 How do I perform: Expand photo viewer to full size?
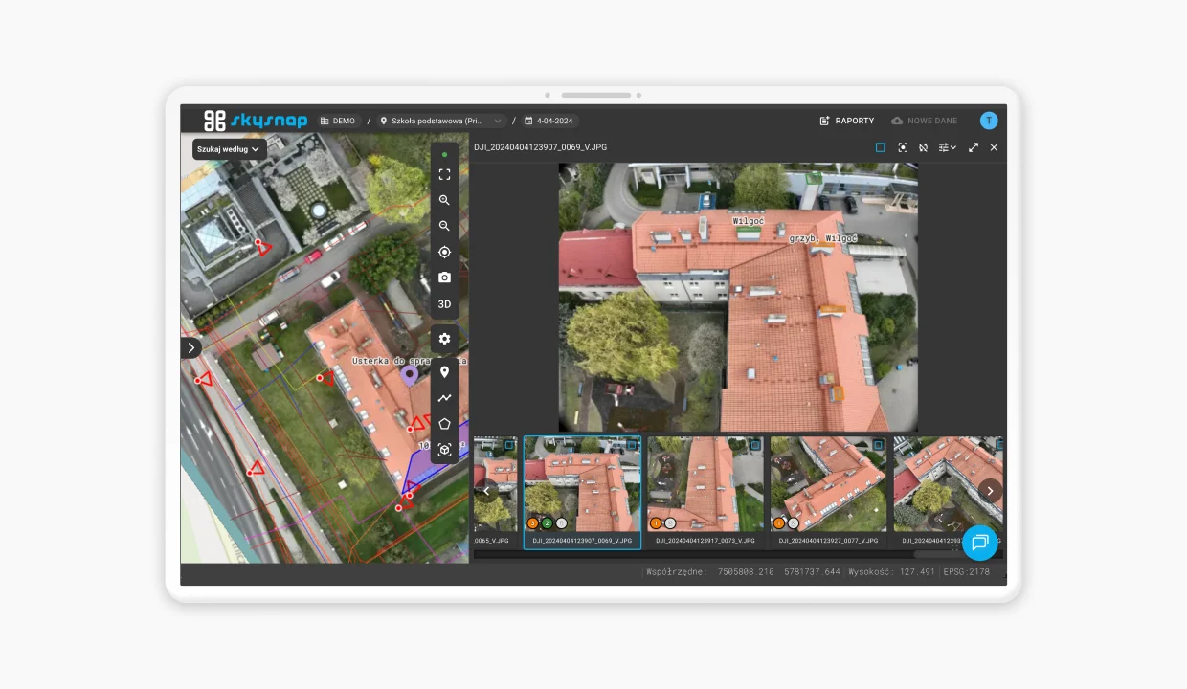(x=974, y=147)
